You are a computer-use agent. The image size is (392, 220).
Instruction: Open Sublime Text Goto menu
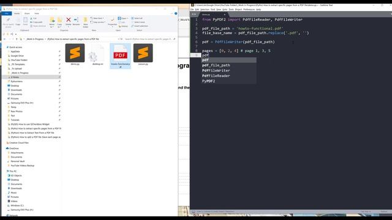pos(225,10)
